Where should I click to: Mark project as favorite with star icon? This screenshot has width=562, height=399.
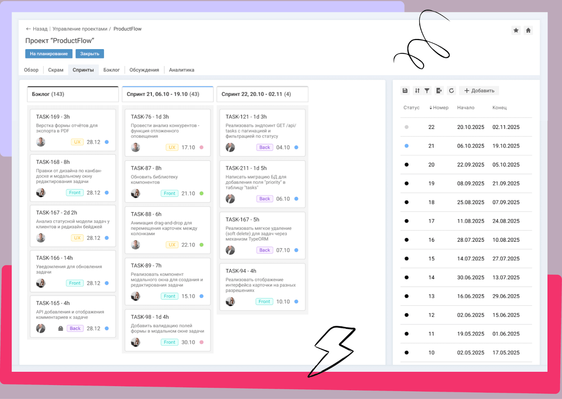[x=516, y=30]
